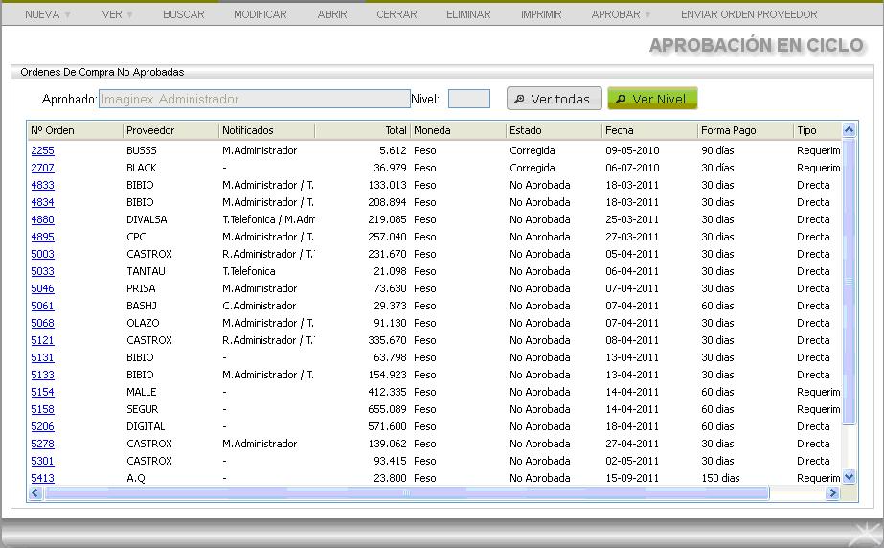Open order link 5121
The width and height of the screenshot is (884, 548).
tap(43, 340)
